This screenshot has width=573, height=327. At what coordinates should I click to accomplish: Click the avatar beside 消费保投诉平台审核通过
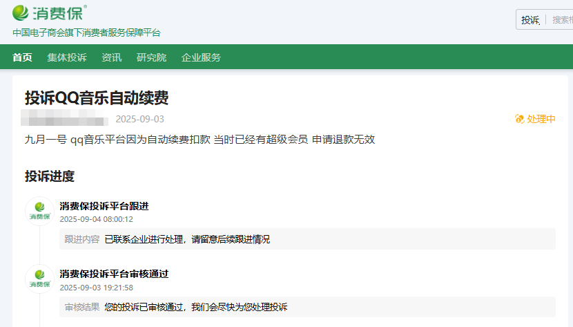click(39, 279)
